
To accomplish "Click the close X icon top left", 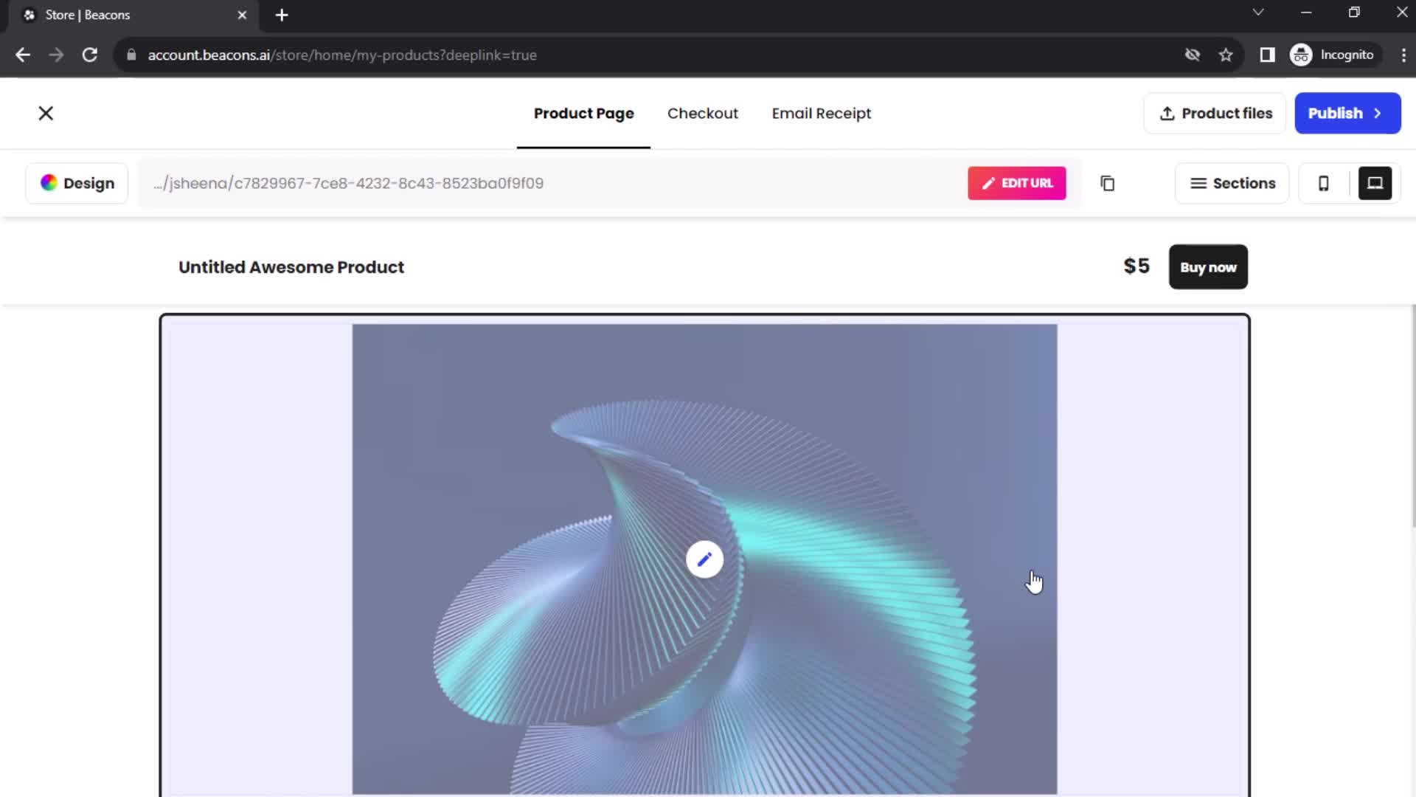I will 46,113.
